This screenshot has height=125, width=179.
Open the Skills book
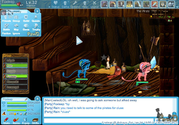click(36, 120)
